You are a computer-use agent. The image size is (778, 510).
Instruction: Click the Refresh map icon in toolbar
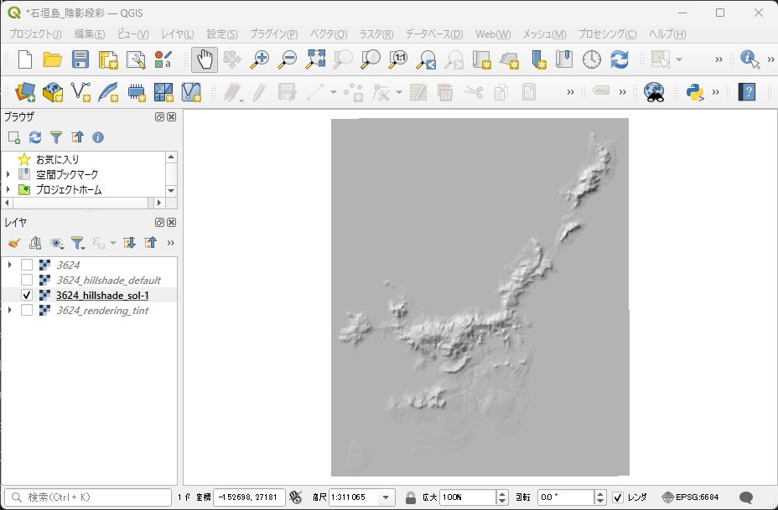[620, 59]
